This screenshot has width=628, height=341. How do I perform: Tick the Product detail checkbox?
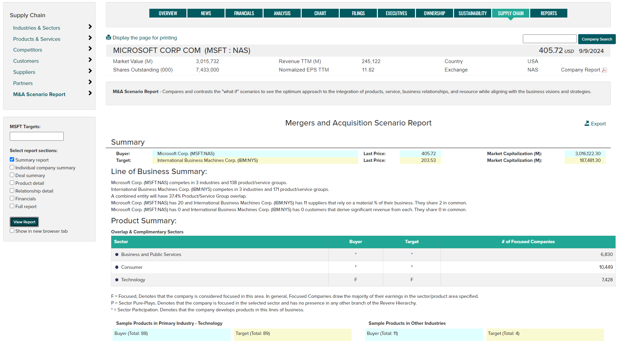(x=12, y=183)
